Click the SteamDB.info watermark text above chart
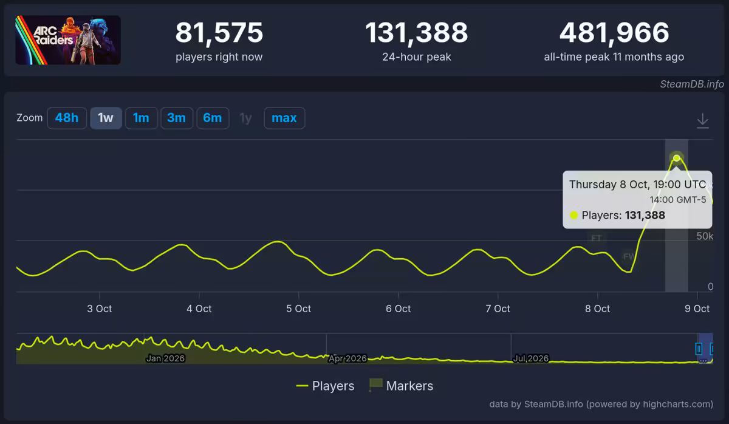 pyautogui.click(x=692, y=84)
